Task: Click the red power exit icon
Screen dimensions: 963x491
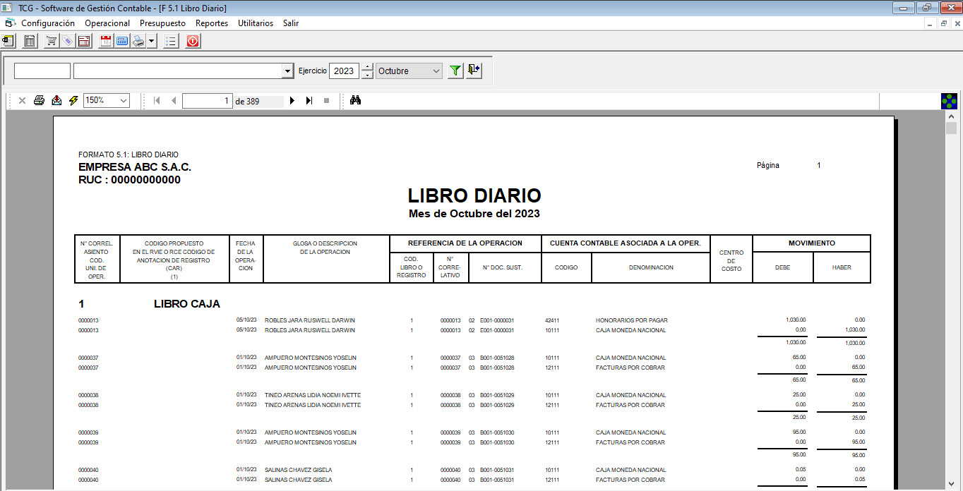Action: (193, 42)
